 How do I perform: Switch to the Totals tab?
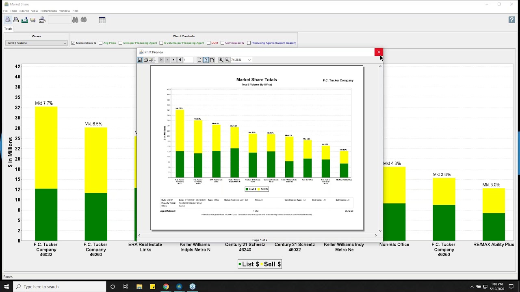(x=8, y=29)
